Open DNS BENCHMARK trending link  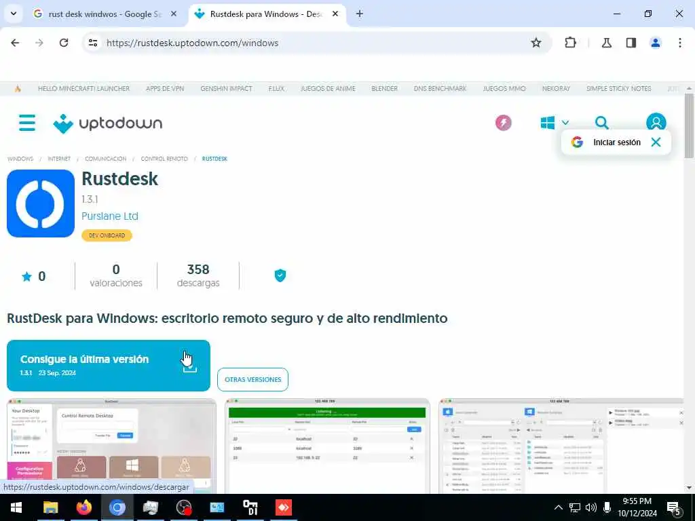pos(440,89)
